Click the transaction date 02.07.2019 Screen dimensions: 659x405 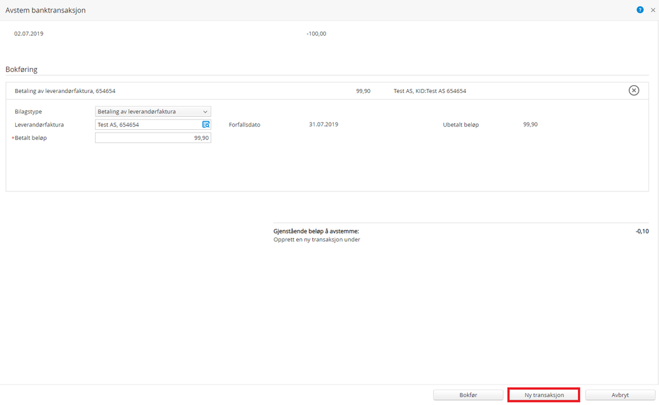tap(28, 34)
